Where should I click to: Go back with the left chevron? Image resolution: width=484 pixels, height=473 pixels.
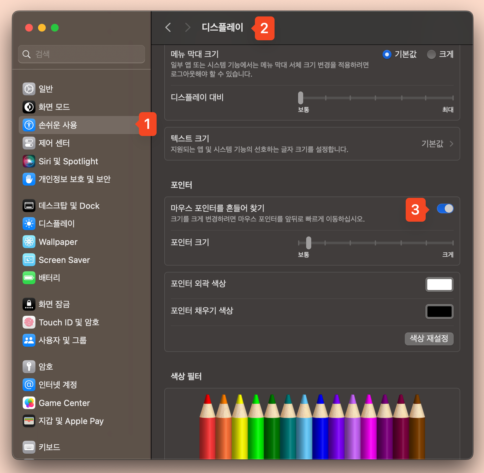(168, 27)
